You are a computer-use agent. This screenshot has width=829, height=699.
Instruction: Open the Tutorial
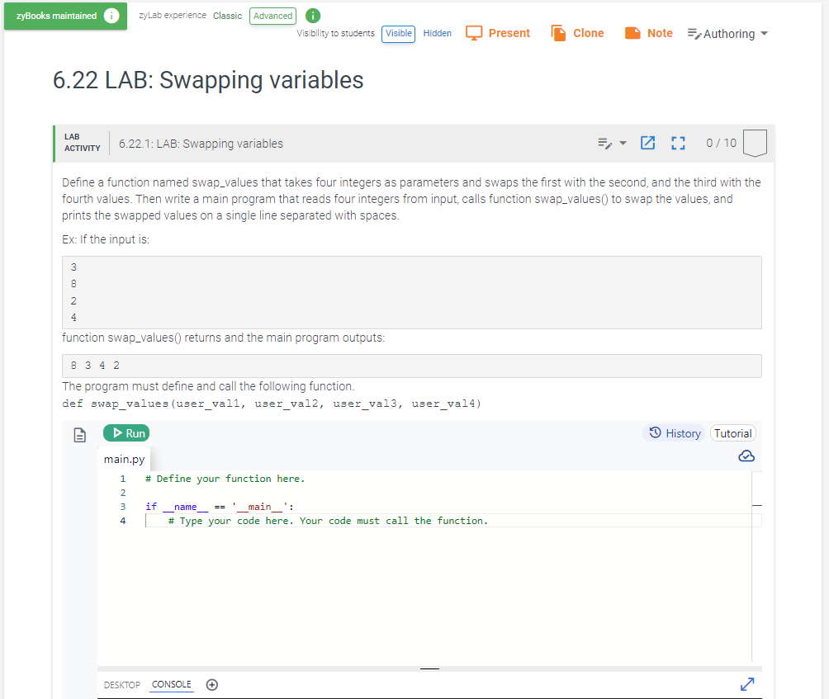[x=732, y=432]
